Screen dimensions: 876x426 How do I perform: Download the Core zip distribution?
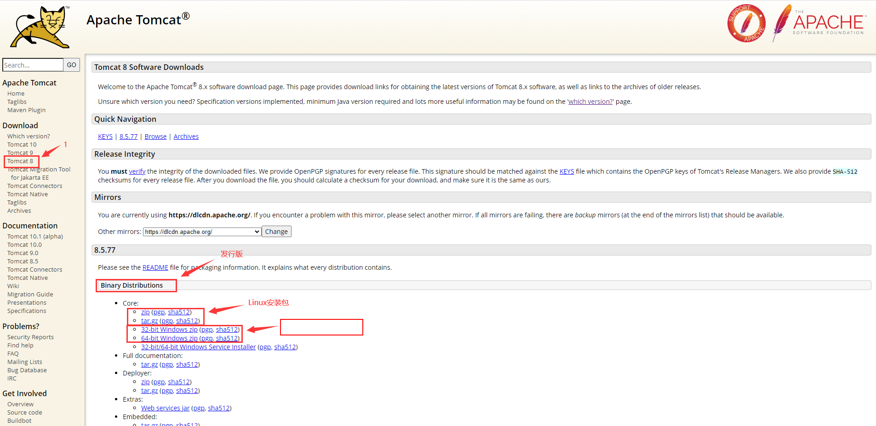(x=145, y=312)
